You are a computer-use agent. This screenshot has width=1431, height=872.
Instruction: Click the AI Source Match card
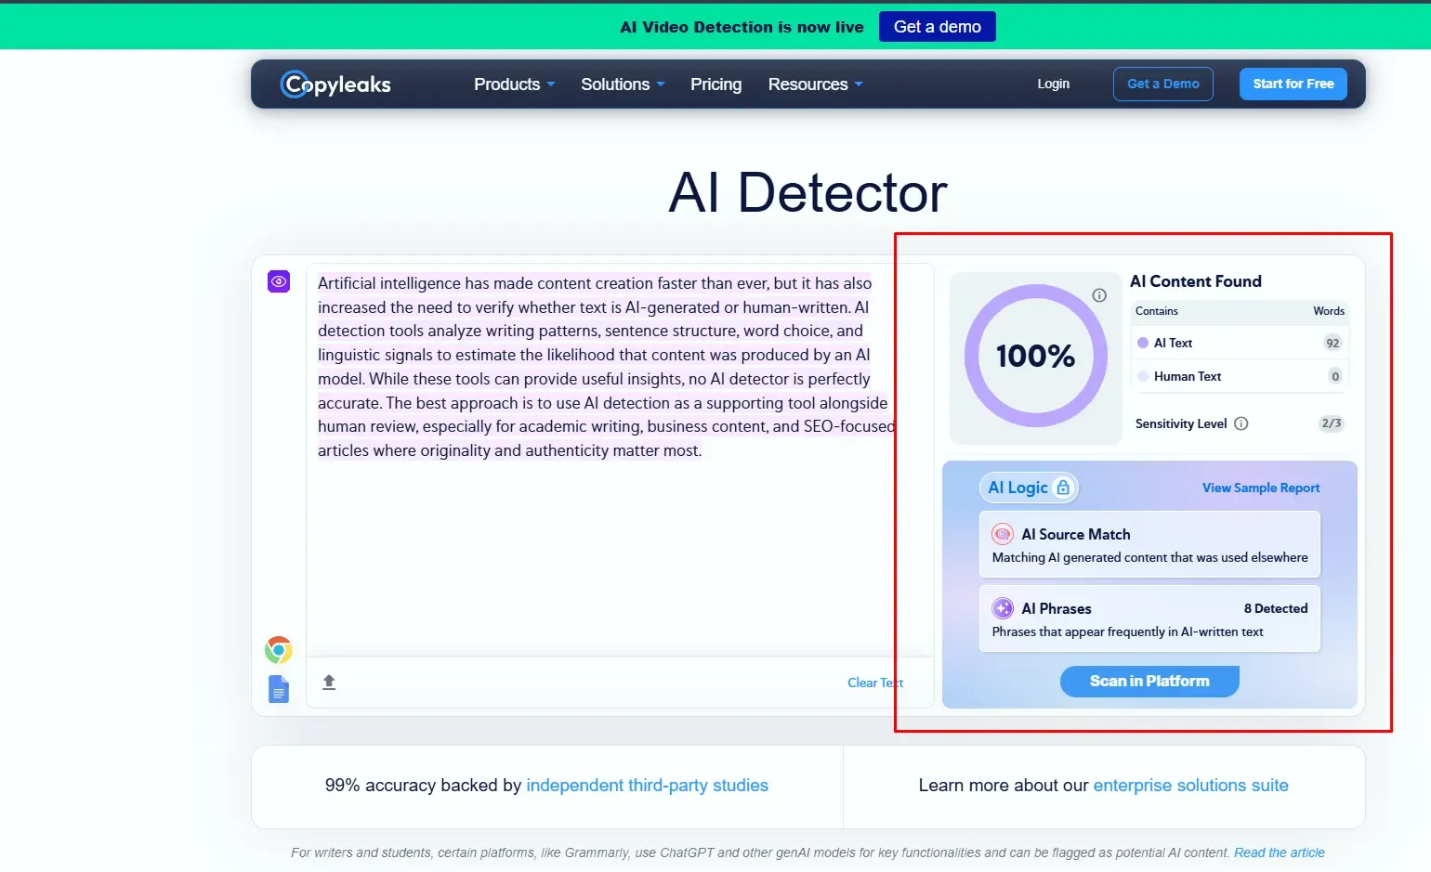click(1149, 544)
